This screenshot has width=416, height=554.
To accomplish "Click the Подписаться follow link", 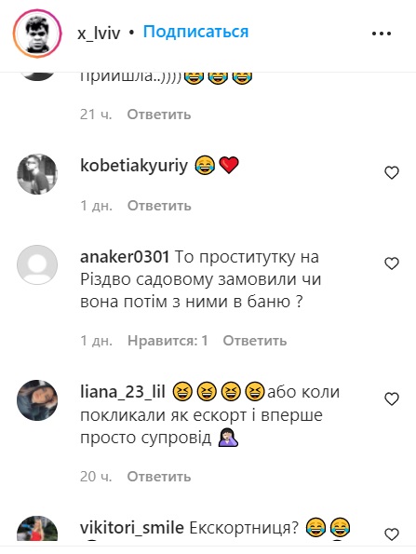I will 195,32.
